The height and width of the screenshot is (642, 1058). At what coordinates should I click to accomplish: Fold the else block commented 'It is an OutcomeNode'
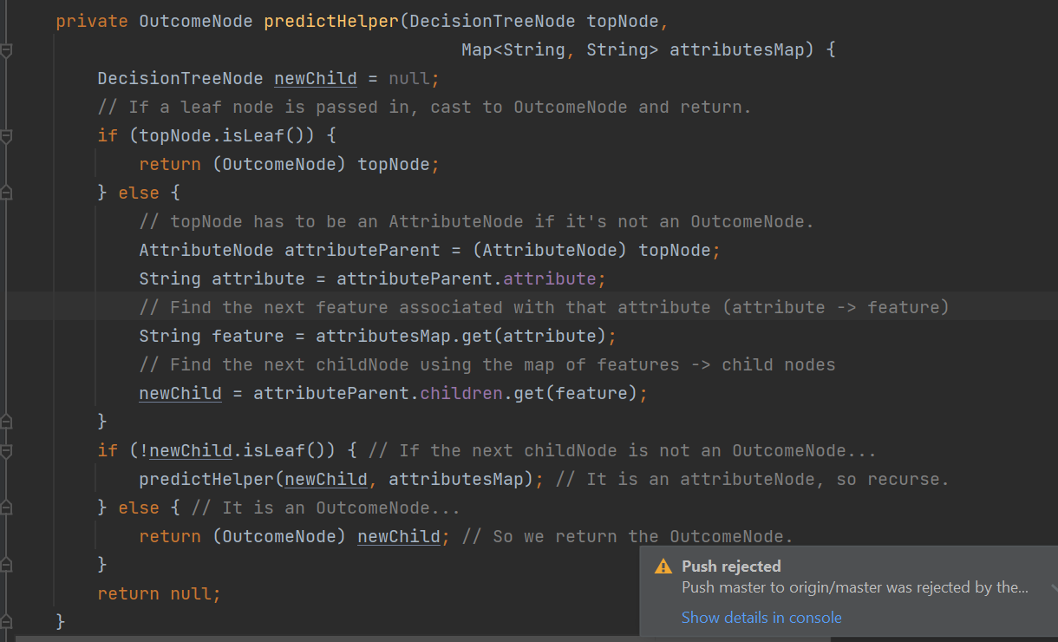click(x=7, y=508)
